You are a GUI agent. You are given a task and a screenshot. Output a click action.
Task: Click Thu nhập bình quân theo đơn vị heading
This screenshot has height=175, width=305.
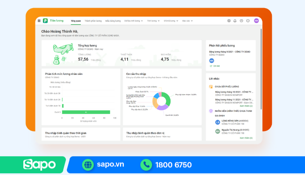(145, 133)
